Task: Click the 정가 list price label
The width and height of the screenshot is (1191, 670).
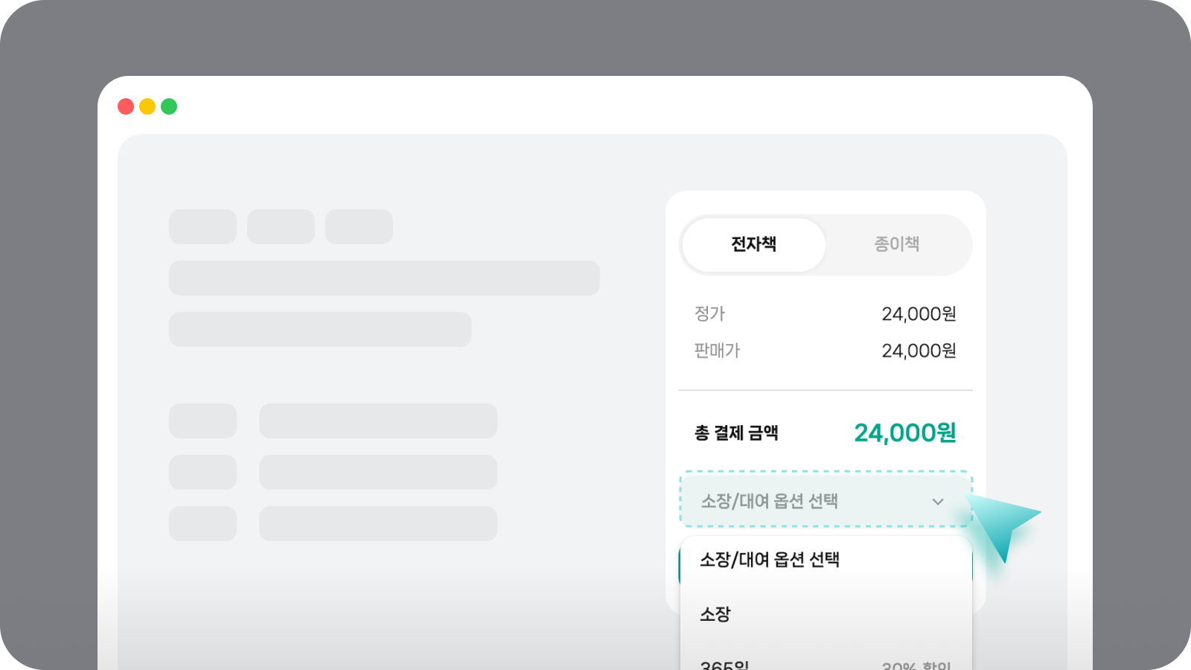Action: click(x=709, y=314)
